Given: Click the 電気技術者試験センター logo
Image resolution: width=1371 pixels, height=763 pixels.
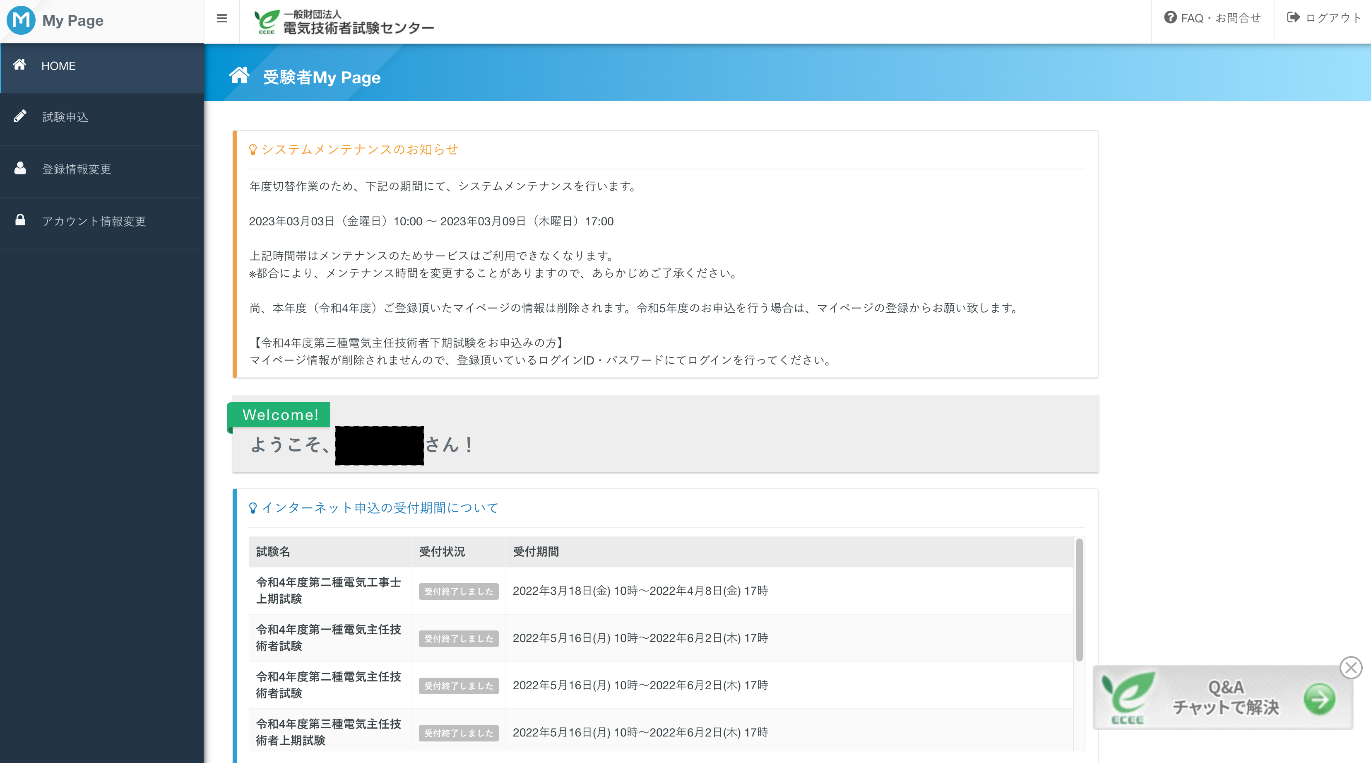Looking at the screenshot, I should point(344,22).
